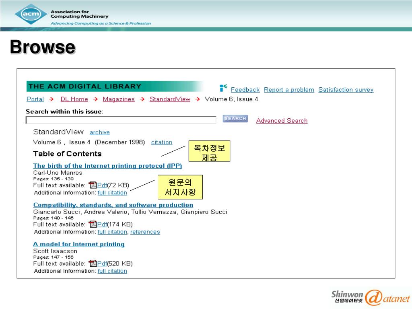Click the Shinwon Datanet logo

click(370, 297)
